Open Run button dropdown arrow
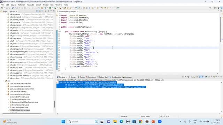The image size is (223, 125). click(x=52, y=8)
